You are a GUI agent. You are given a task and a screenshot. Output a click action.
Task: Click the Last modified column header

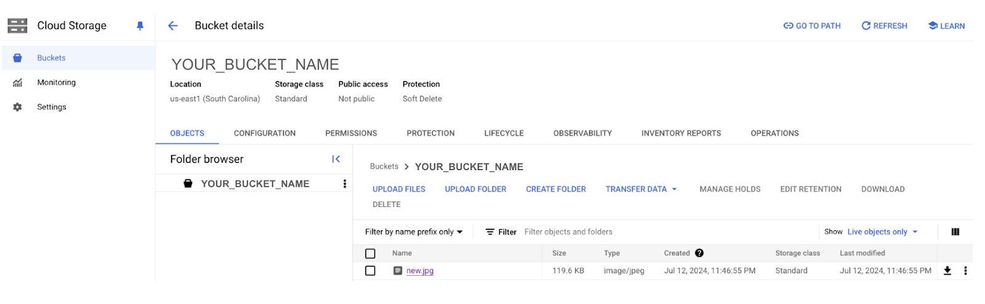(x=862, y=253)
